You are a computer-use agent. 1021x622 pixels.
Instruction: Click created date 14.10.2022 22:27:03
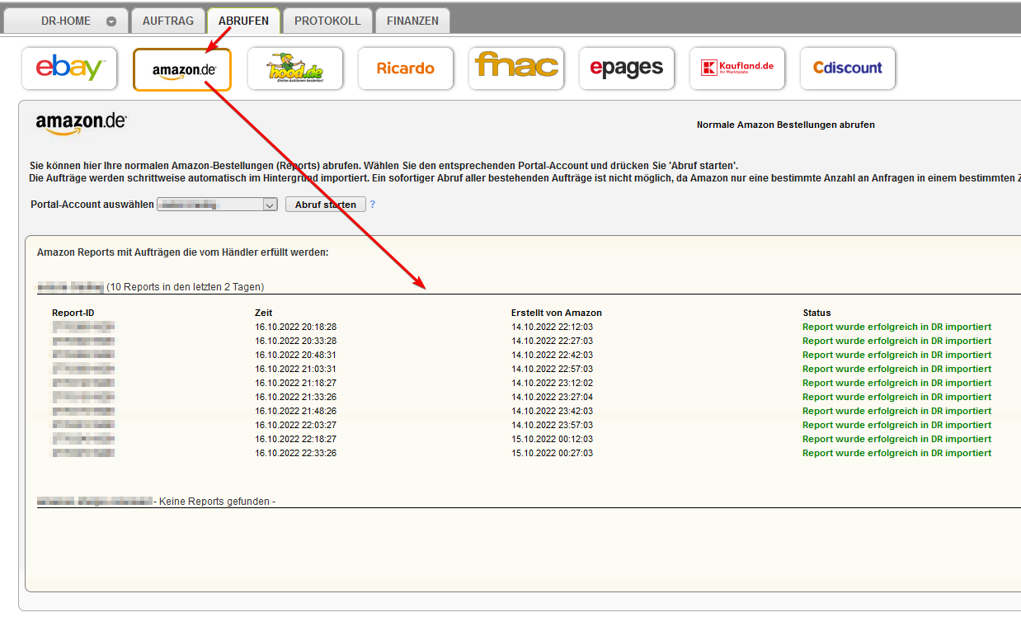tap(553, 341)
